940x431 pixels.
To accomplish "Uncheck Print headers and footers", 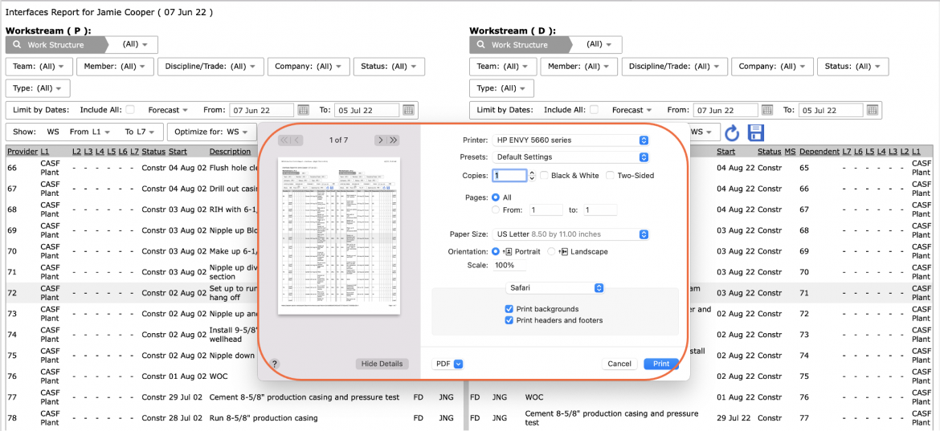I will click(509, 320).
